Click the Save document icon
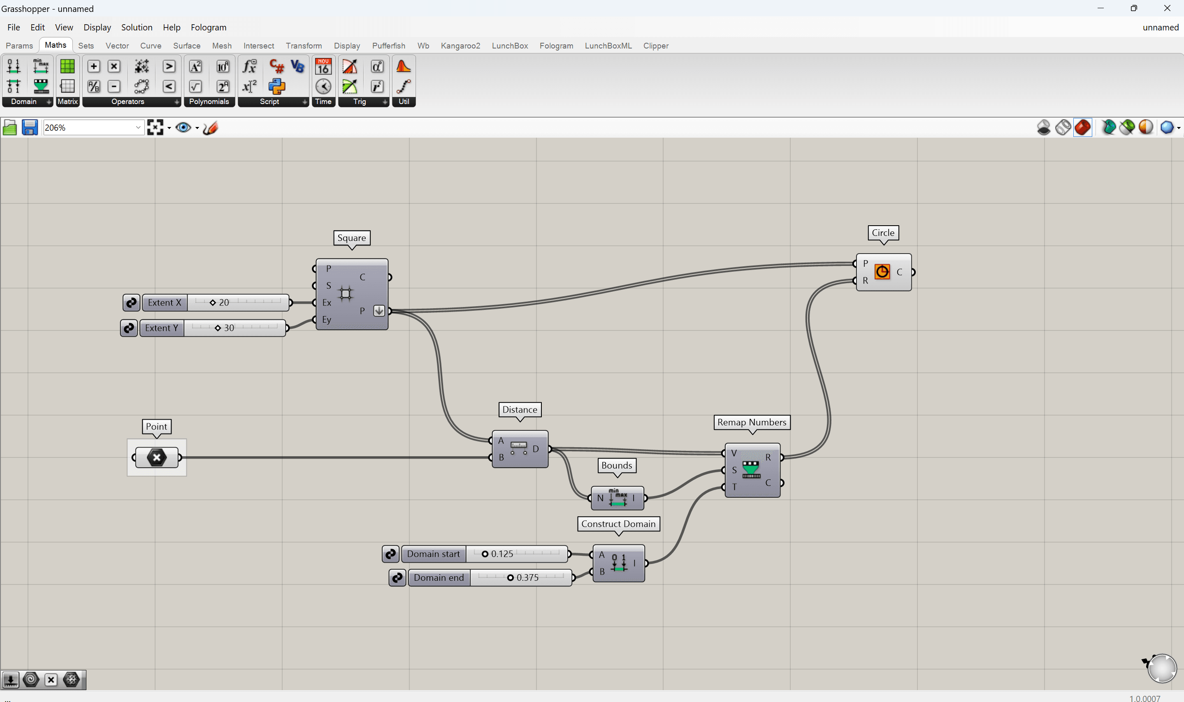 tap(29, 128)
